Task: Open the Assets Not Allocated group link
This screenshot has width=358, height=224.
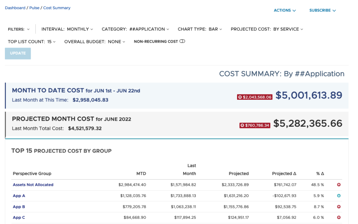Action: 33,185
